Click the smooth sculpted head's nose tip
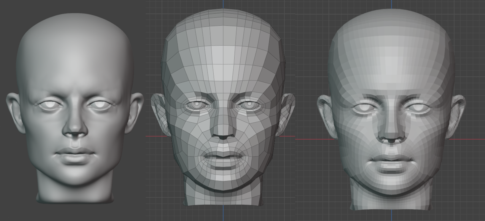 pyautogui.click(x=75, y=132)
